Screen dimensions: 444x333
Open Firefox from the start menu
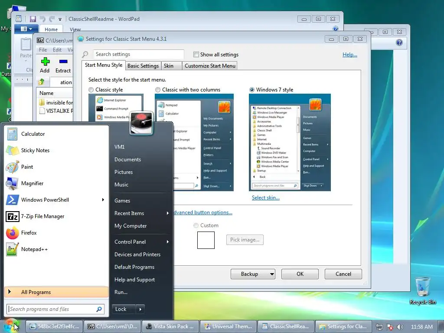pos(57,233)
